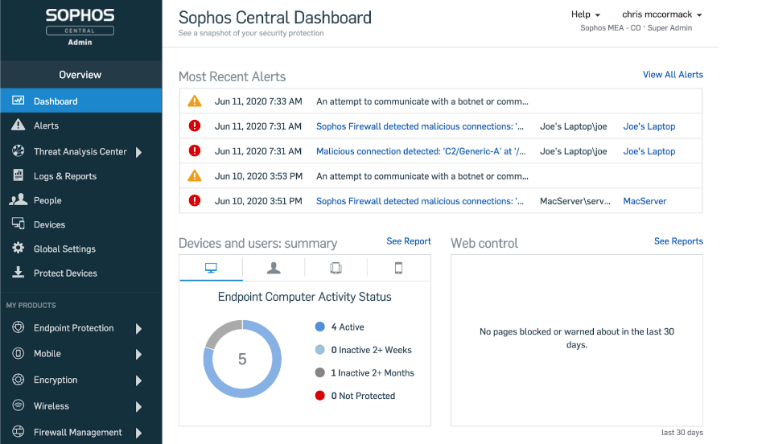This screenshot has width=766, height=444.
Task: Open See Report link for devices summary
Action: pos(409,241)
